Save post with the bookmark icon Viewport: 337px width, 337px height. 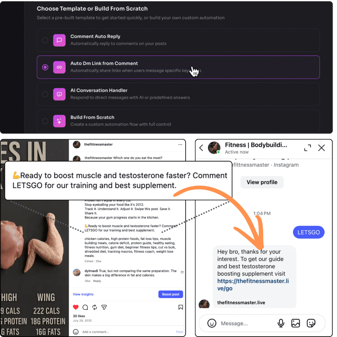tap(181, 307)
